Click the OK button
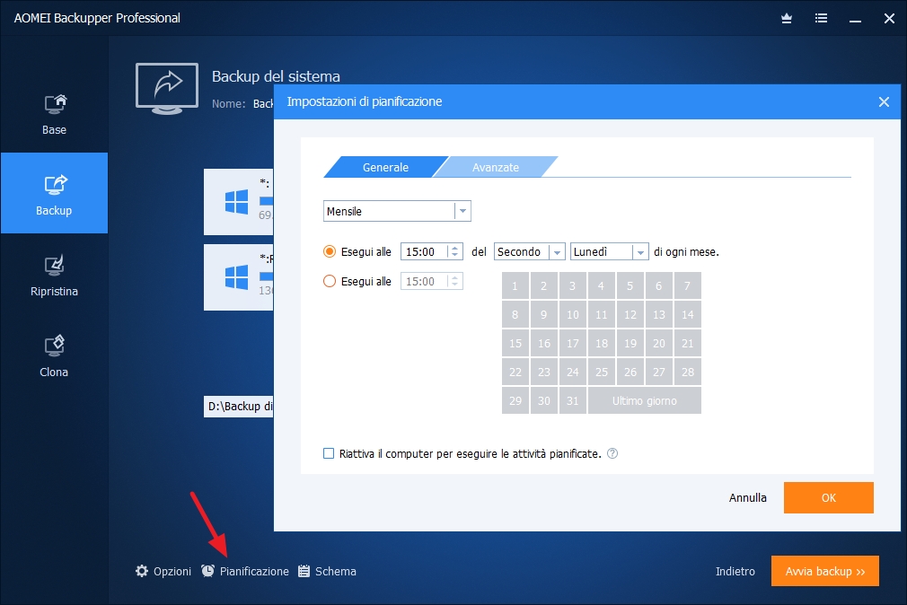 [x=828, y=497]
